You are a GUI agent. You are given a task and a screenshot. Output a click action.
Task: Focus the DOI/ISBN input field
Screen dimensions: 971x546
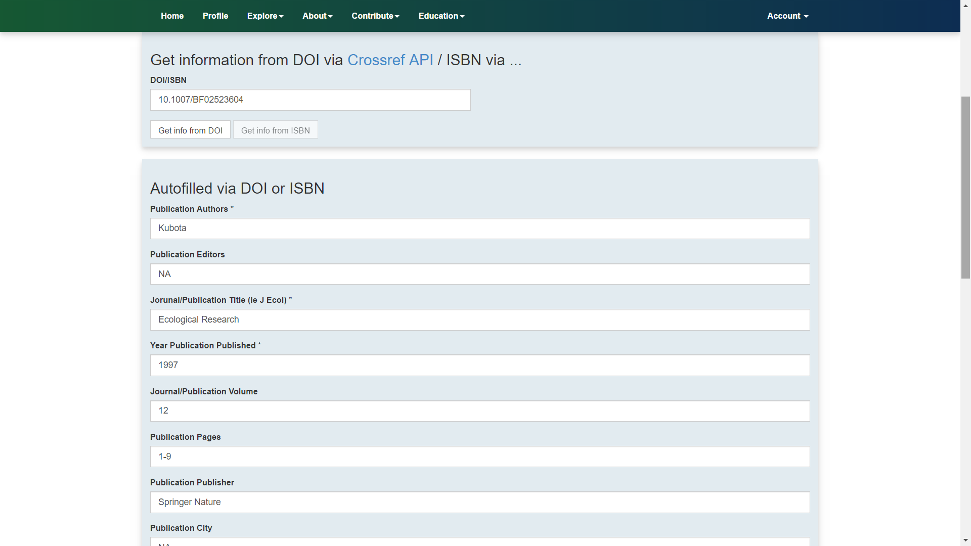coord(310,100)
